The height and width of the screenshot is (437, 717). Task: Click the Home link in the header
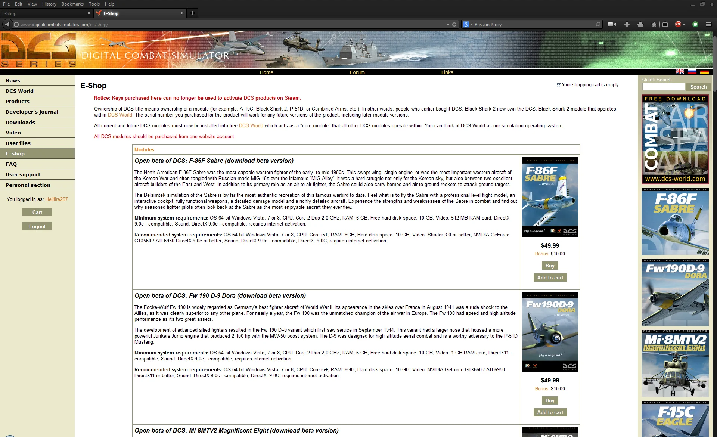[x=266, y=72]
